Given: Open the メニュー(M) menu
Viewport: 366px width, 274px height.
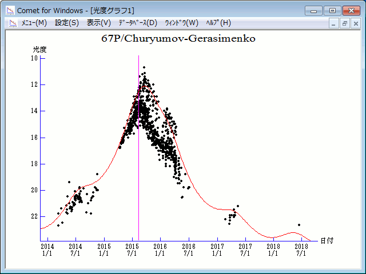Looking at the screenshot, I should tap(34, 23).
